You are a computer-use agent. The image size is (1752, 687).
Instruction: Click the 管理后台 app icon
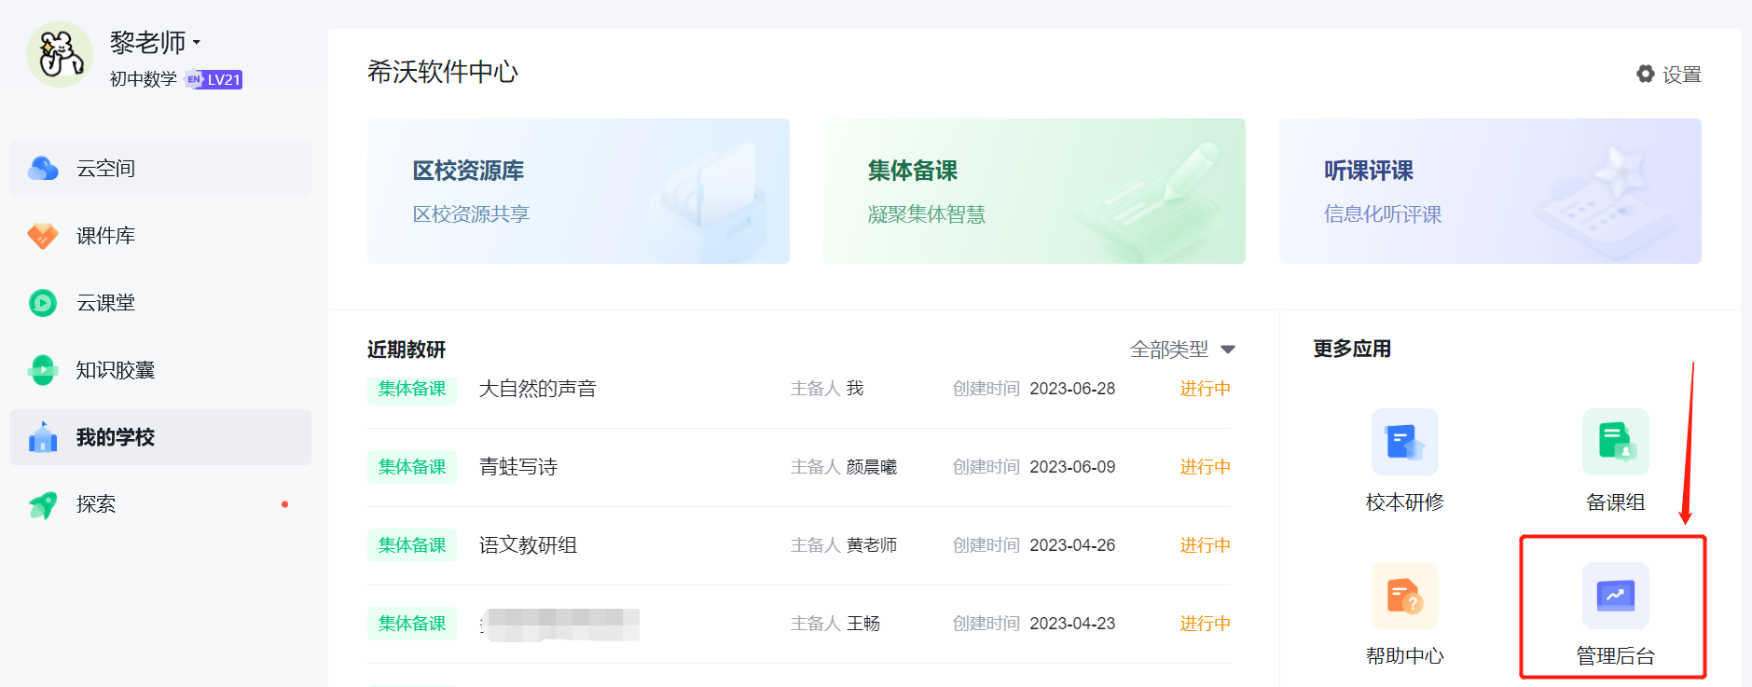[1616, 596]
